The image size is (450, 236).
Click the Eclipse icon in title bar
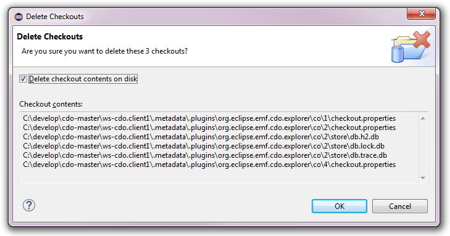tap(19, 17)
